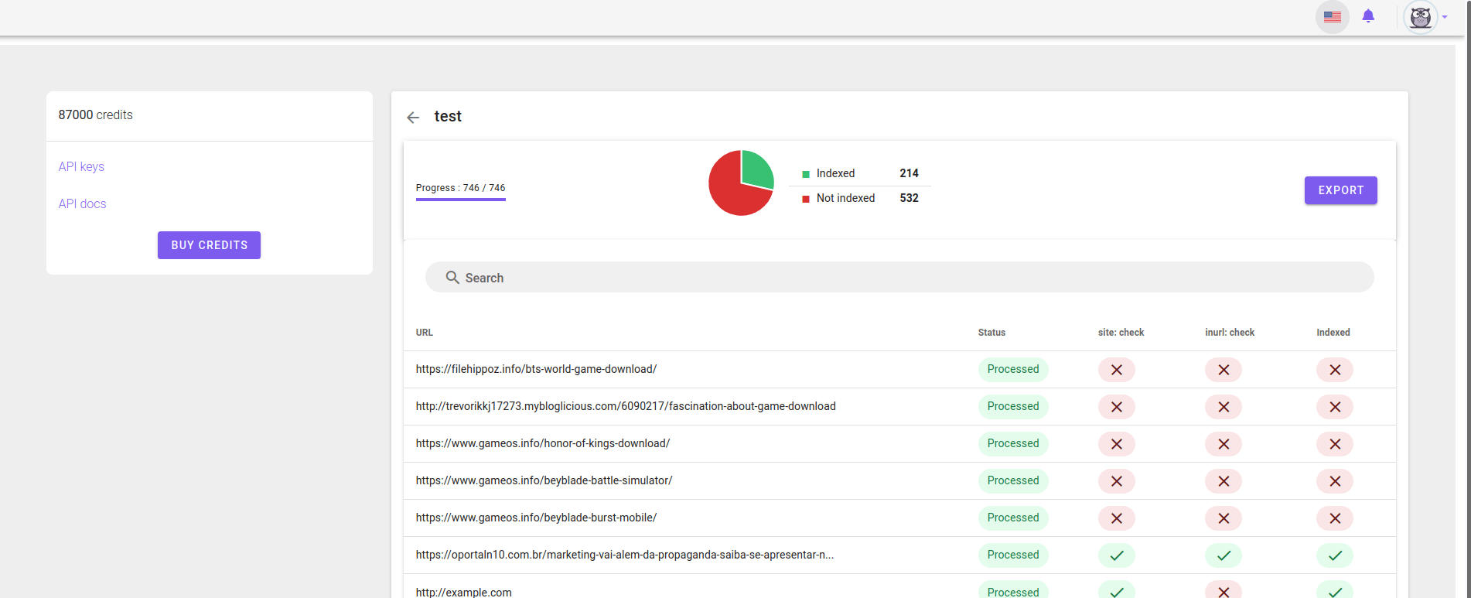The image size is (1471, 598).
Task: Open the owl avatar profile menu
Action: tap(1421, 17)
